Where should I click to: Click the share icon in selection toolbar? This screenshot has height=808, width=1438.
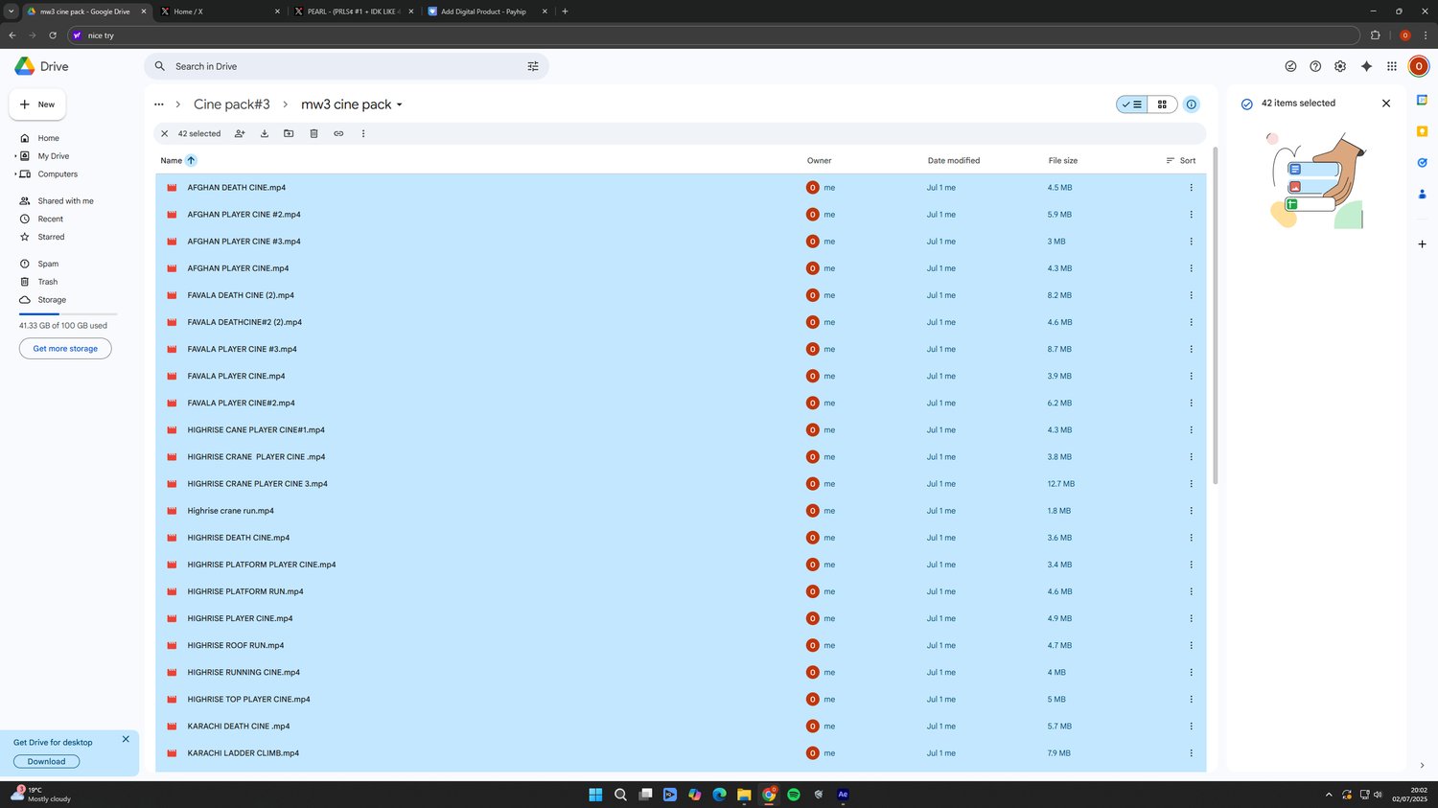[x=240, y=133]
